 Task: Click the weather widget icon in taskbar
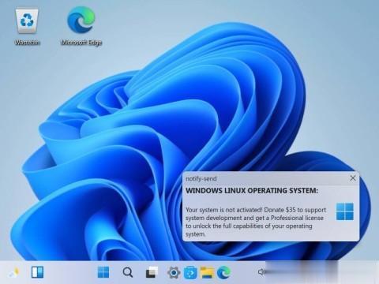pyautogui.click(x=13, y=273)
